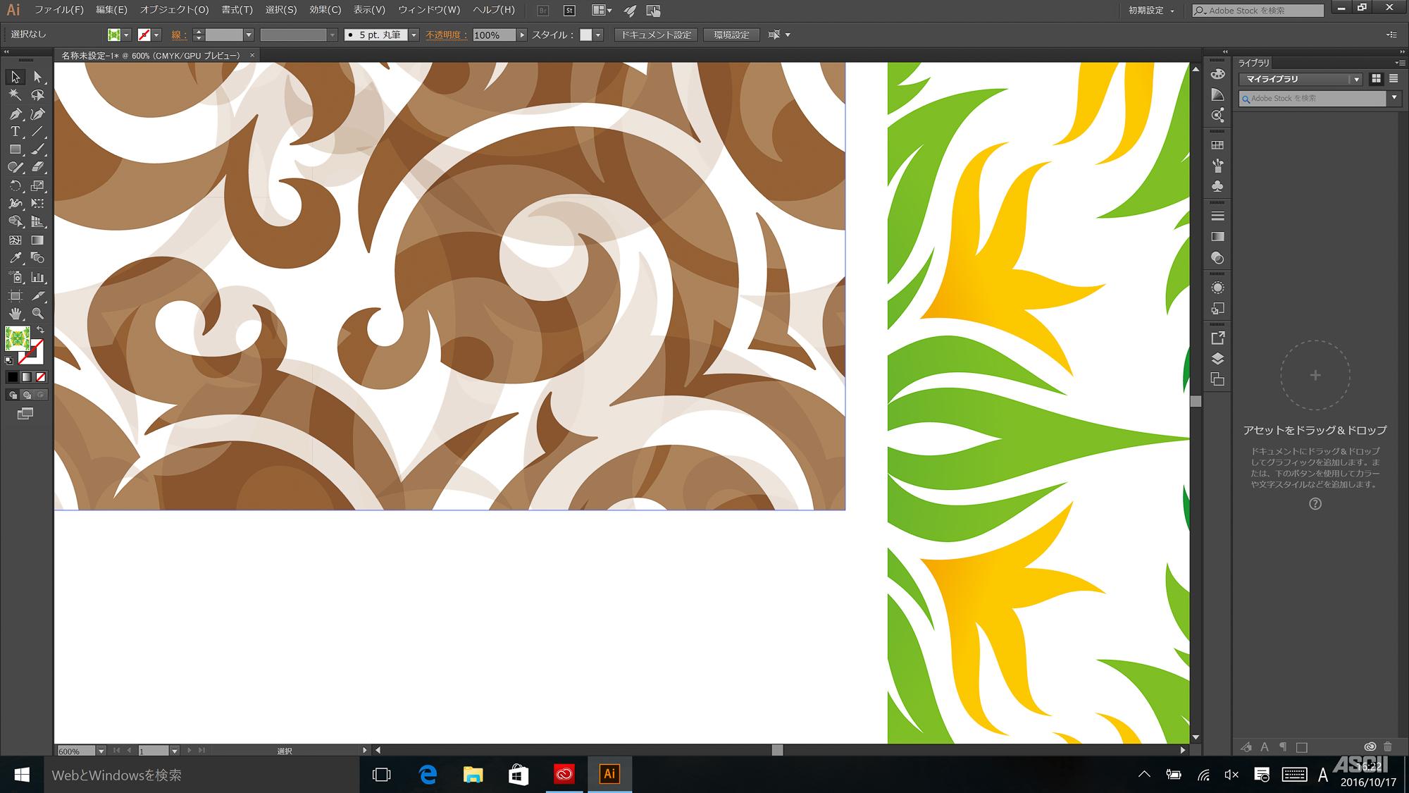Open the 効果(C) menu
The width and height of the screenshot is (1409, 793).
pos(325,10)
